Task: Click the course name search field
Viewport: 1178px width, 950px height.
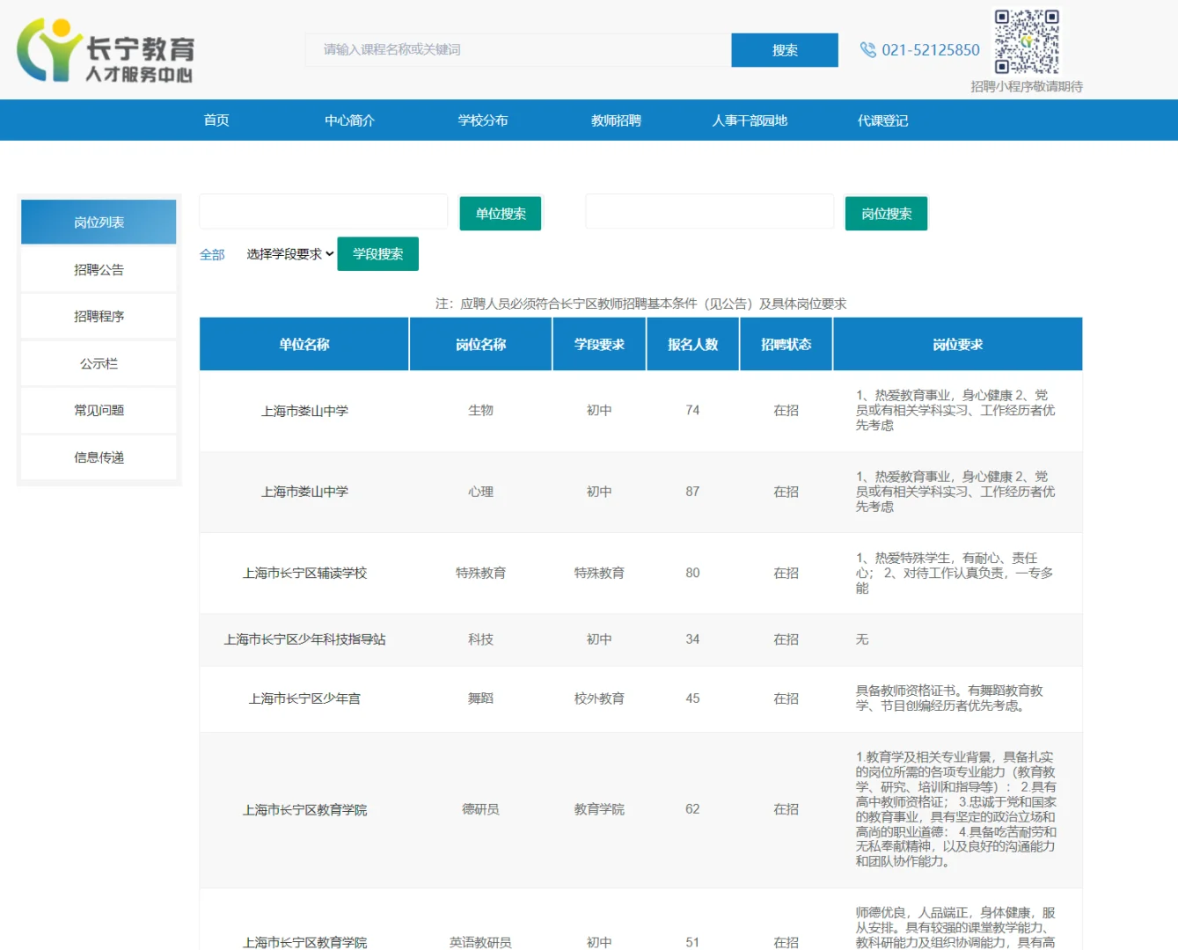Action: pos(518,50)
